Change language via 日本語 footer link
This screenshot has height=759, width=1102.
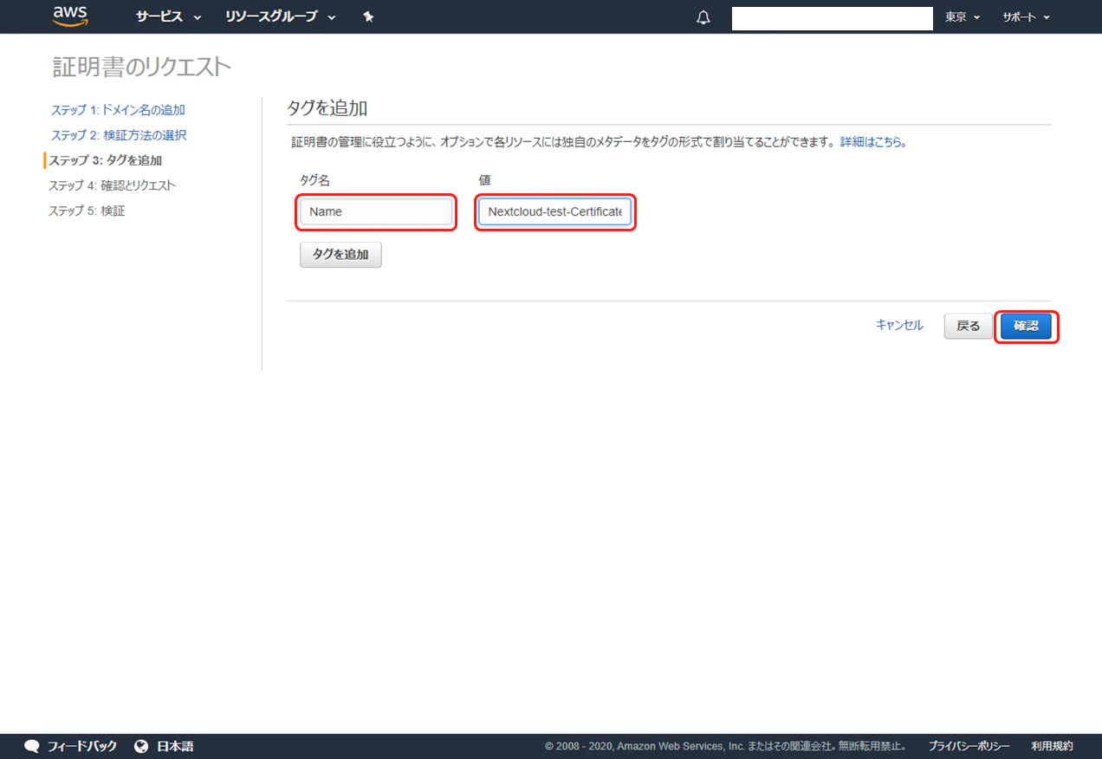point(175,746)
